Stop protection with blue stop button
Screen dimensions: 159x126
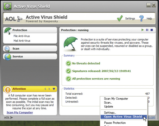[x=152, y=30]
